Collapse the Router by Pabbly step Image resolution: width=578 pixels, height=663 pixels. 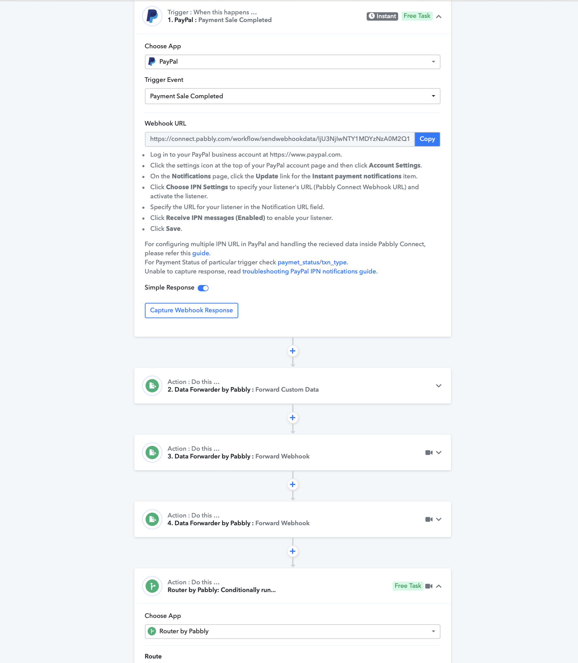click(x=439, y=586)
